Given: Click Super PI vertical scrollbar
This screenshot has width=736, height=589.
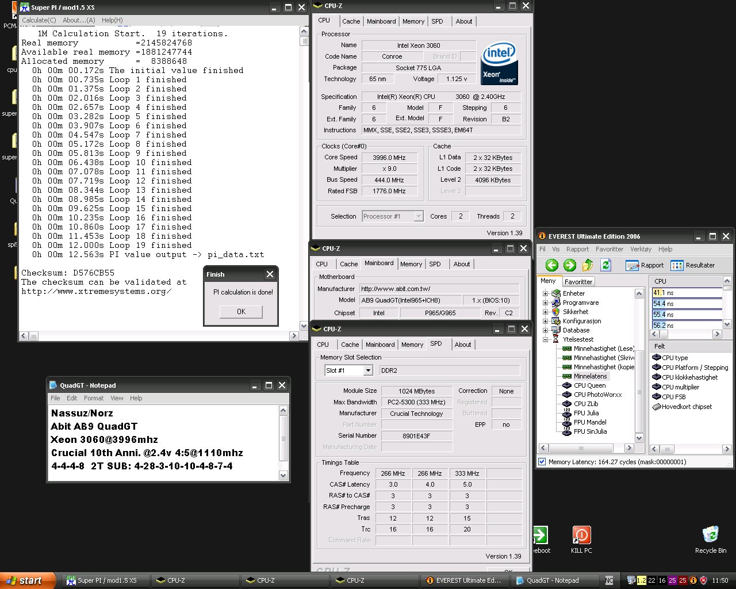Looking at the screenshot, I should point(304,179).
